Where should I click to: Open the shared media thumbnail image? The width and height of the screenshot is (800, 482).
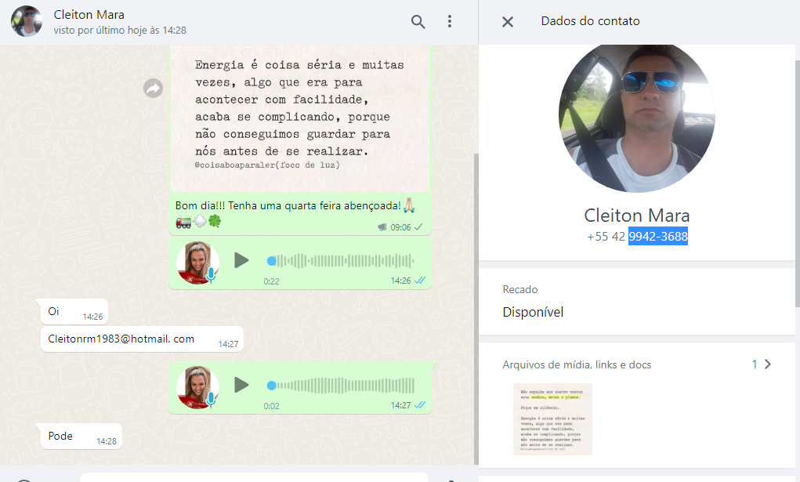pyautogui.click(x=552, y=419)
